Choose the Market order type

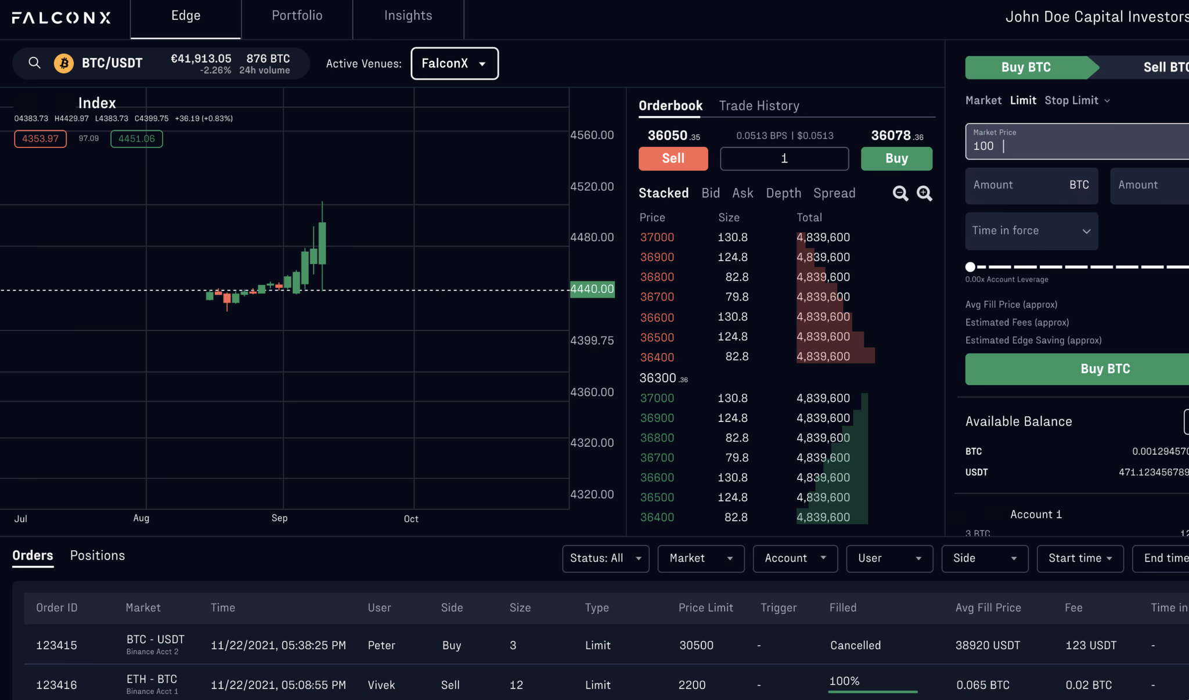pyautogui.click(x=983, y=100)
